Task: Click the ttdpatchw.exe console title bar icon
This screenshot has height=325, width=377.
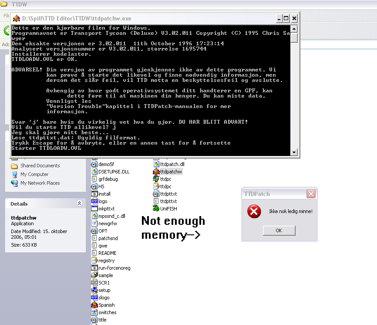Action: click(17, 19)
